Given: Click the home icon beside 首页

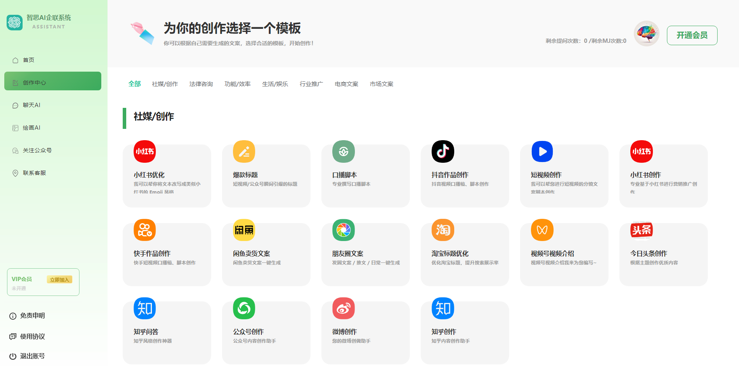Looking at the screenshot, I should 15,60.
